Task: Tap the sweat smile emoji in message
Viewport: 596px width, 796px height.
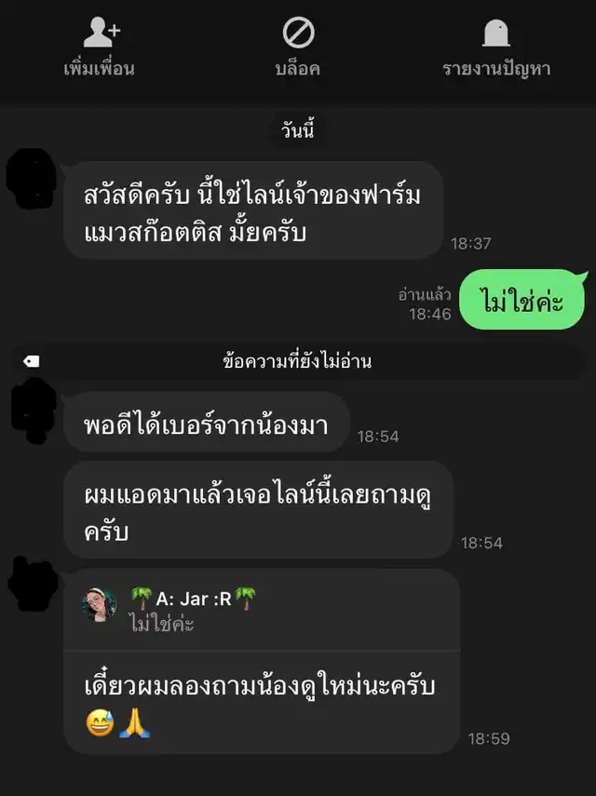Action: click(100, 723)
